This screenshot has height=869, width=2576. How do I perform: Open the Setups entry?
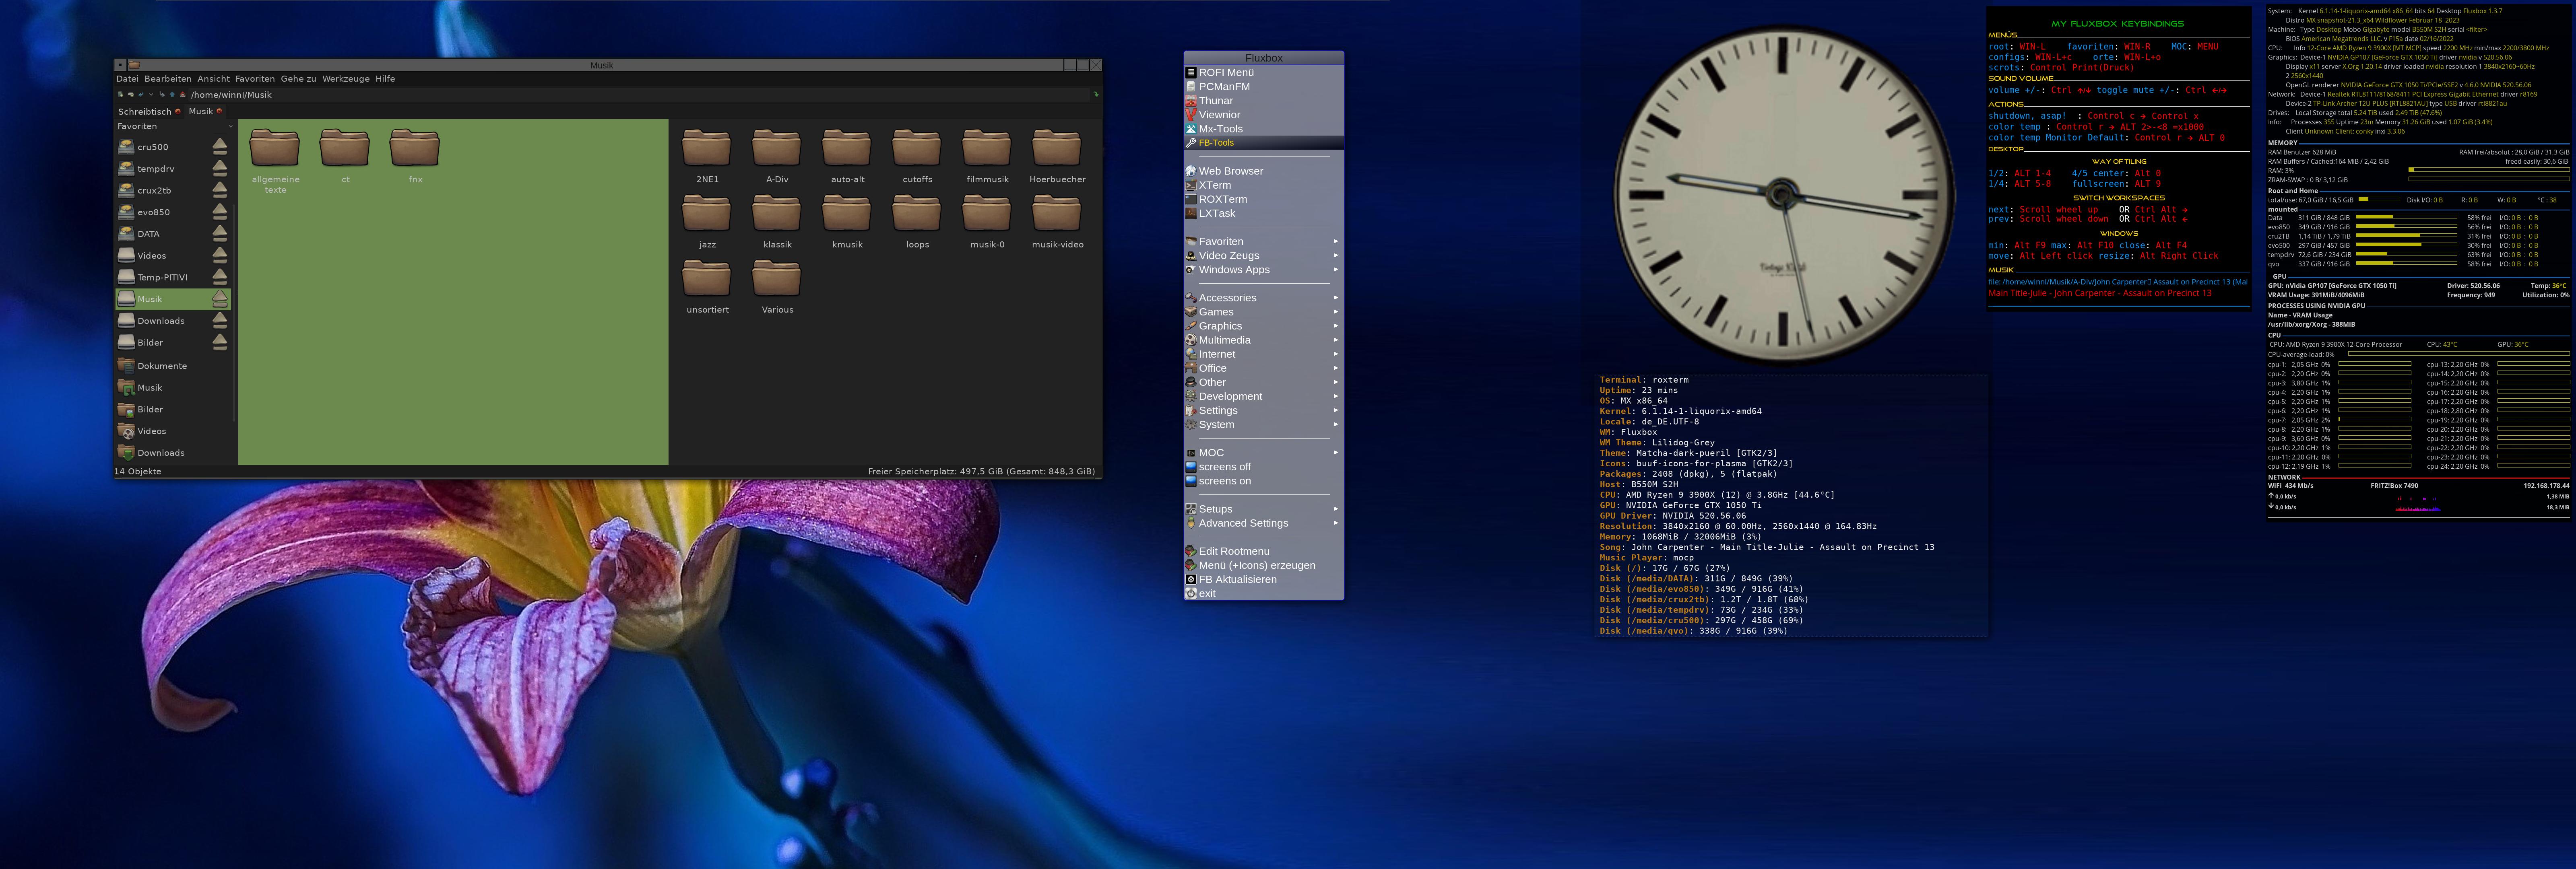click(1263, 509)
